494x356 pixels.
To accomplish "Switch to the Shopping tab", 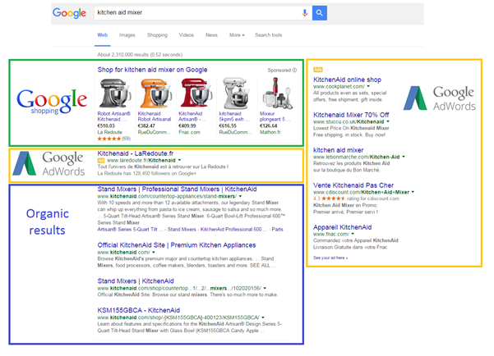I will (x=157, y=35).
